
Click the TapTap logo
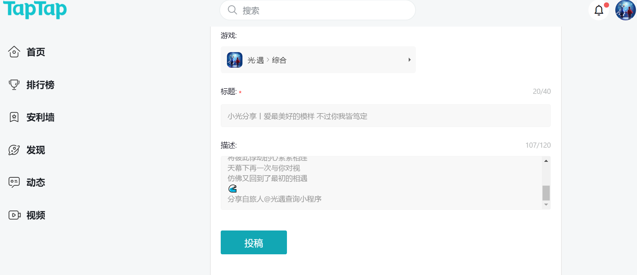click(35, 9)
